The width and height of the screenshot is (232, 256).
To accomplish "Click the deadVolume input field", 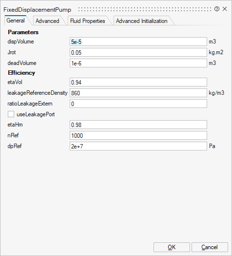I will point(138,63).
